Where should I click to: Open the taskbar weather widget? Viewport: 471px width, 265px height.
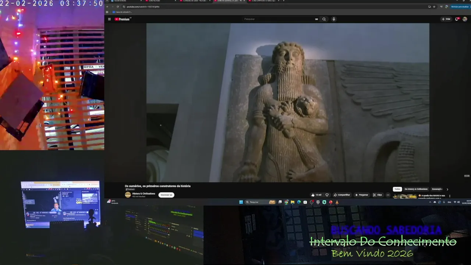(113, 202)
